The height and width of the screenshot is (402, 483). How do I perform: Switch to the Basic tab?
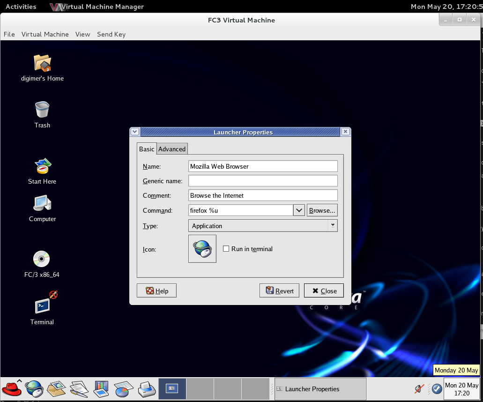click(x=147, y=149)
